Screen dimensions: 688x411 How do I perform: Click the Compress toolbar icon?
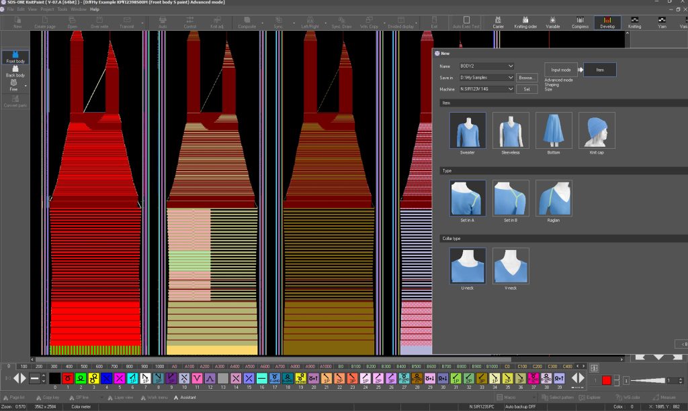(x=580, y=22)
